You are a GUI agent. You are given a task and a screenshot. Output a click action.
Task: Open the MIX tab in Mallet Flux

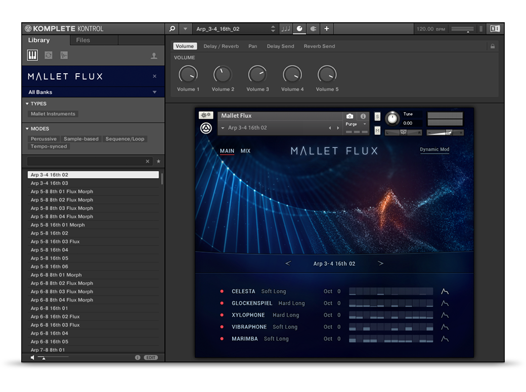coord(245,151)
